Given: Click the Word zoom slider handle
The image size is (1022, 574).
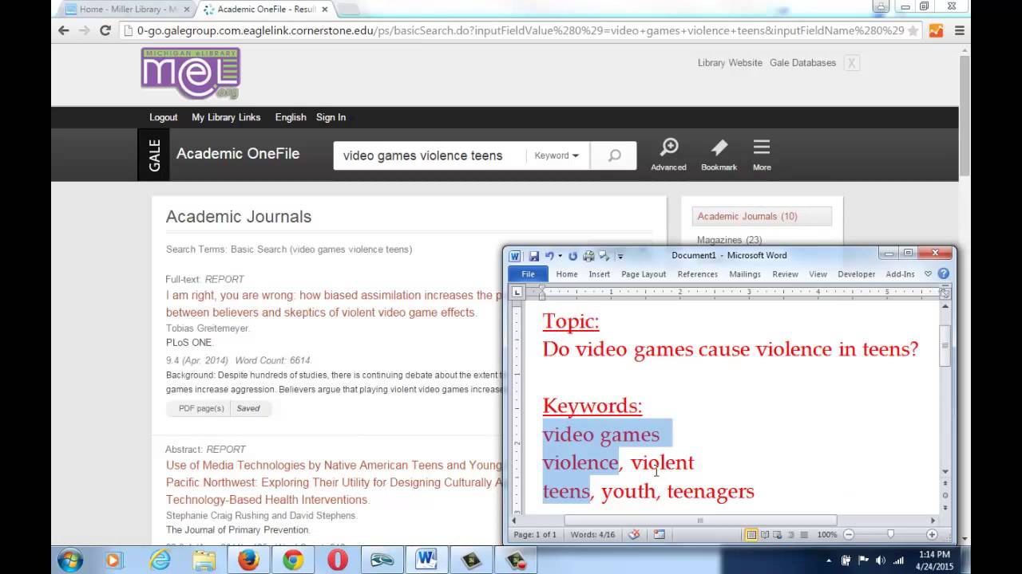Looking at the screenshot, I should [890, 534].
